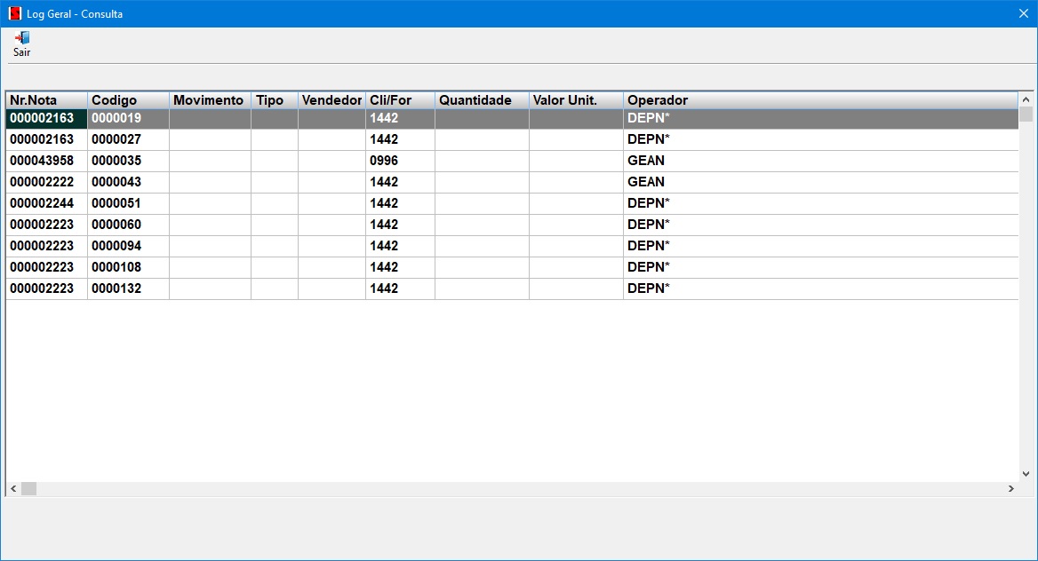The width and height of the screenshot is (1038, 561).
Task: Click Cli/For 1442 in the 0000051 row
Action: tap(400, 203)
